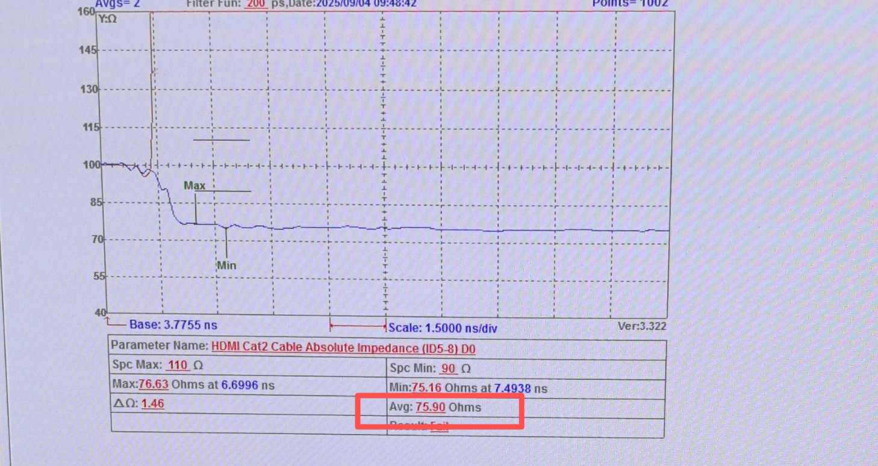Click the Points= 1002 label
The height and width of the screenshot is (466, 878).
pos(630,4)
